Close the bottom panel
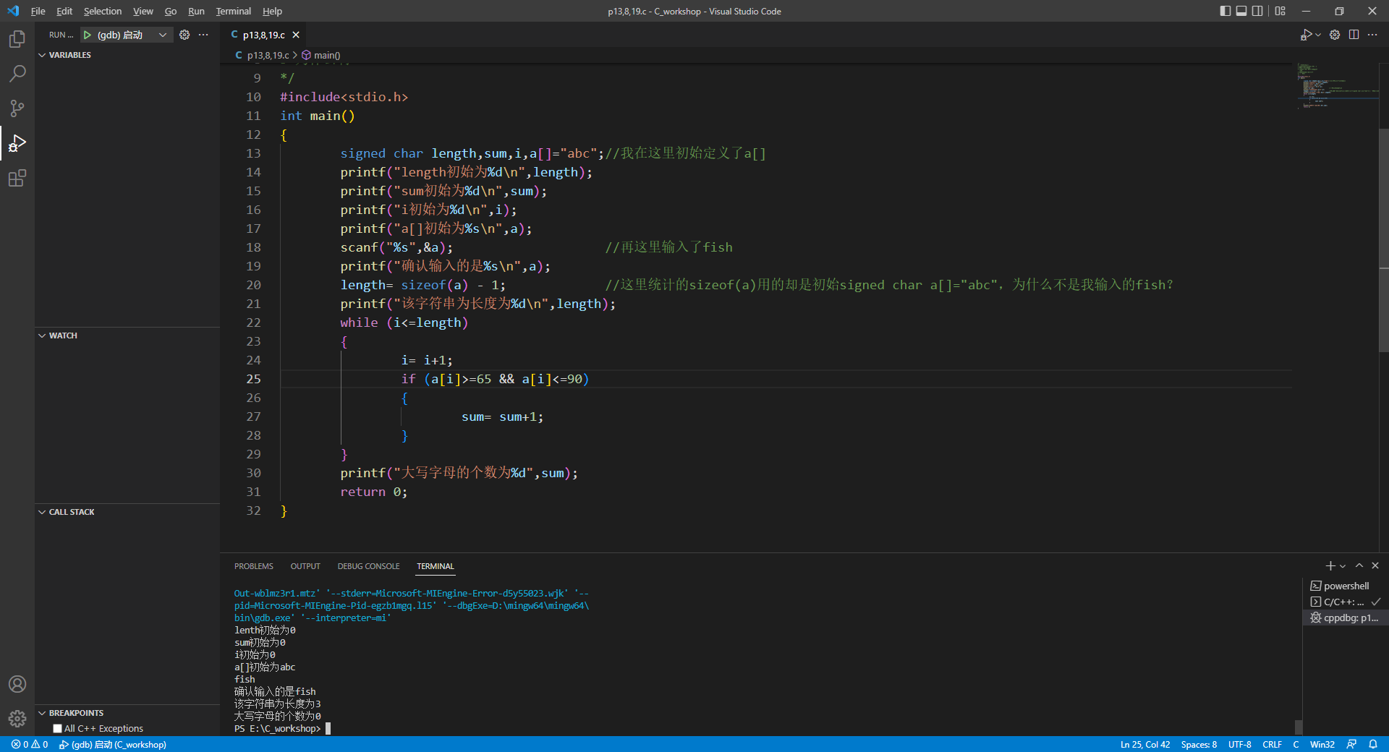 tap(1375, 566)
